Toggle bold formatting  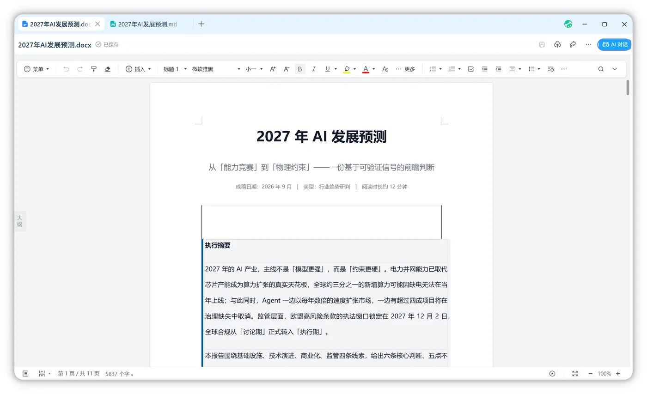[x=300, y=69]
